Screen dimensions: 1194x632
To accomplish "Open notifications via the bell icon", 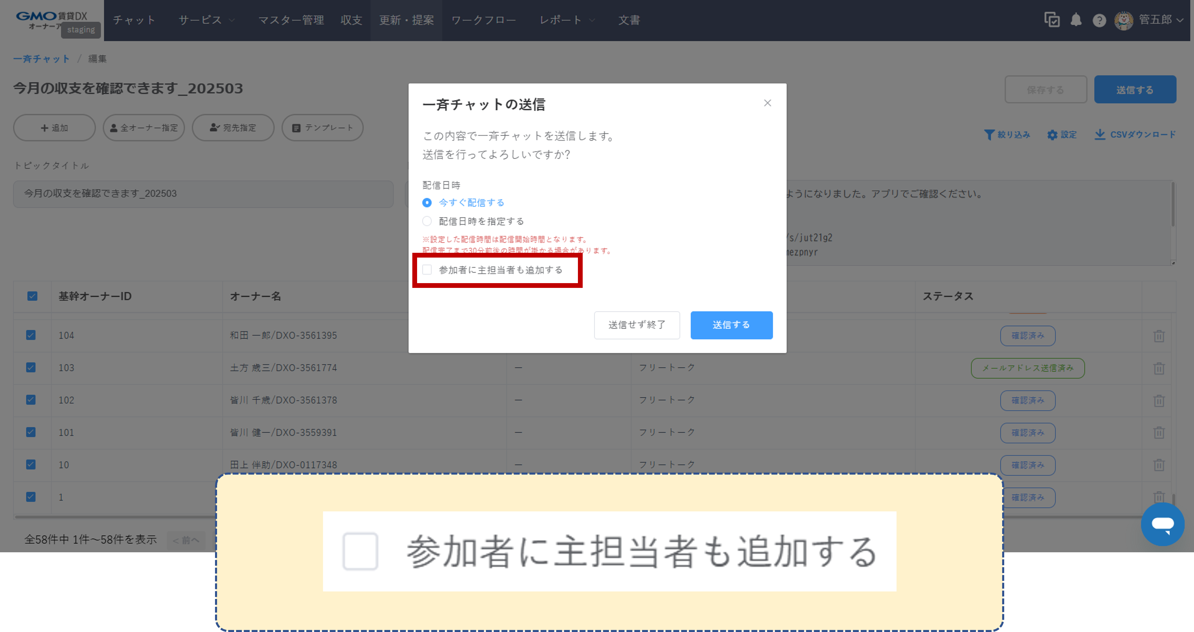I will [1076, 20].
